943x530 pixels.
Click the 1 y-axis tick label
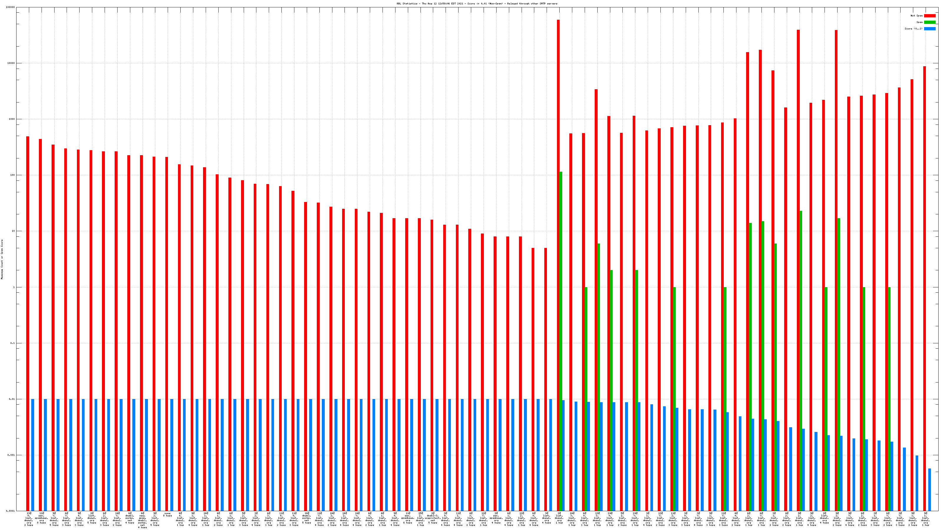[14, 287]
